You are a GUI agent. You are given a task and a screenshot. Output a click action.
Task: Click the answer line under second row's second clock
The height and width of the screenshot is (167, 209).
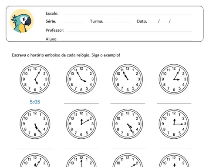[81, 148]
